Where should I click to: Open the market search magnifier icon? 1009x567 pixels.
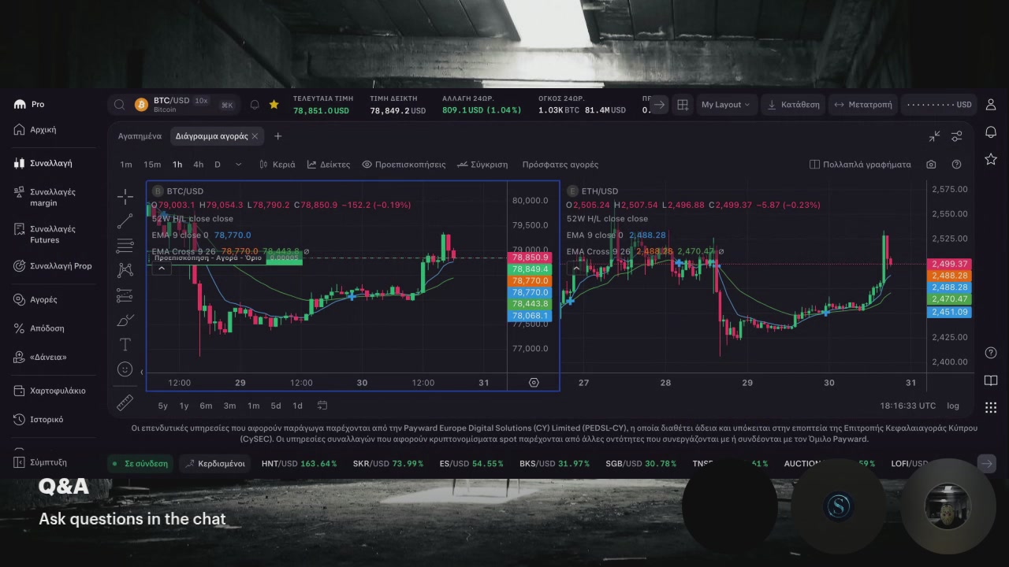click(x=119, y=105)
